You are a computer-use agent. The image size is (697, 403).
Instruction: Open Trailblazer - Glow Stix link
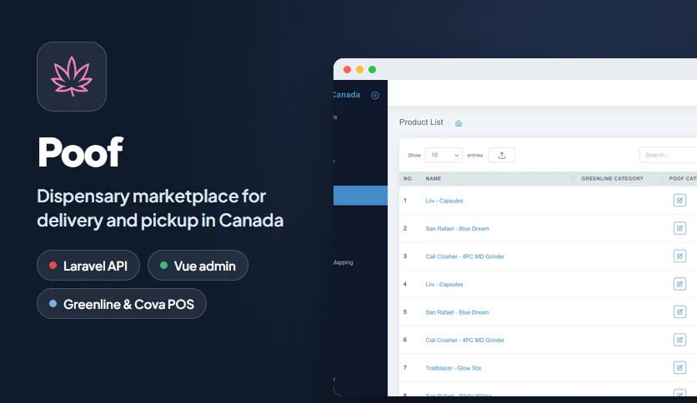point(453,368)
